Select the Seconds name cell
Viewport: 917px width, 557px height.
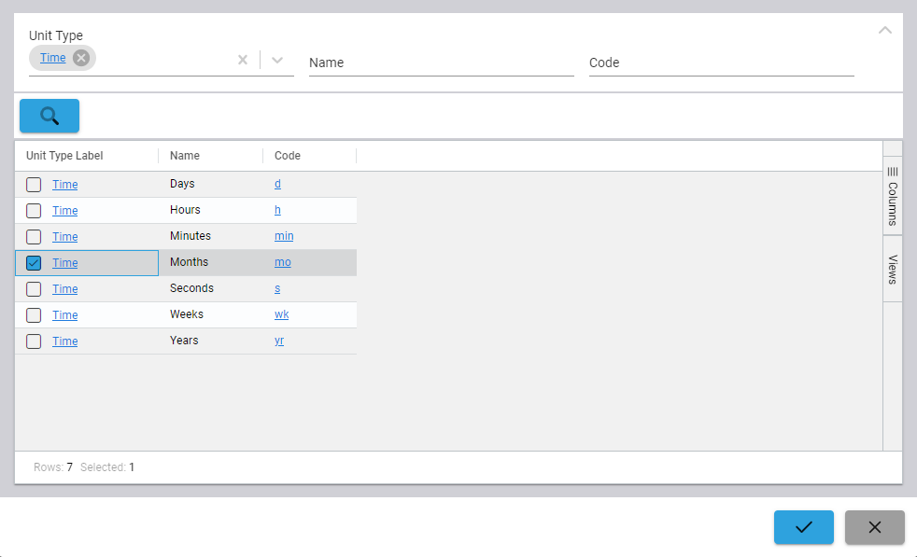pos(210,288)
